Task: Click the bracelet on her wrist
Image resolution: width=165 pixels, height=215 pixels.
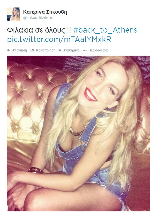Action: 35,170
